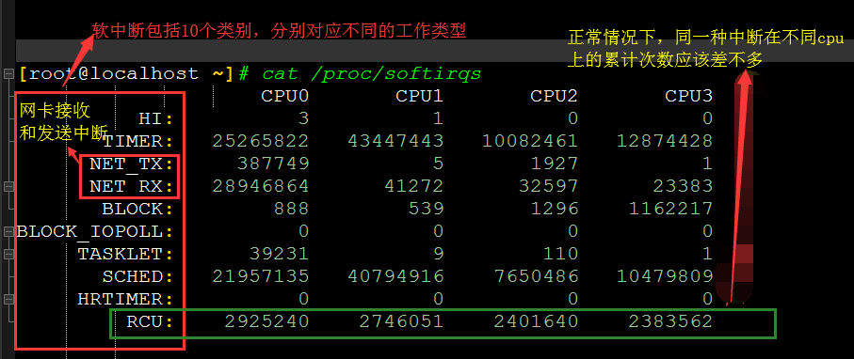Click the RCU value 2746051

(x=401, y=321)
